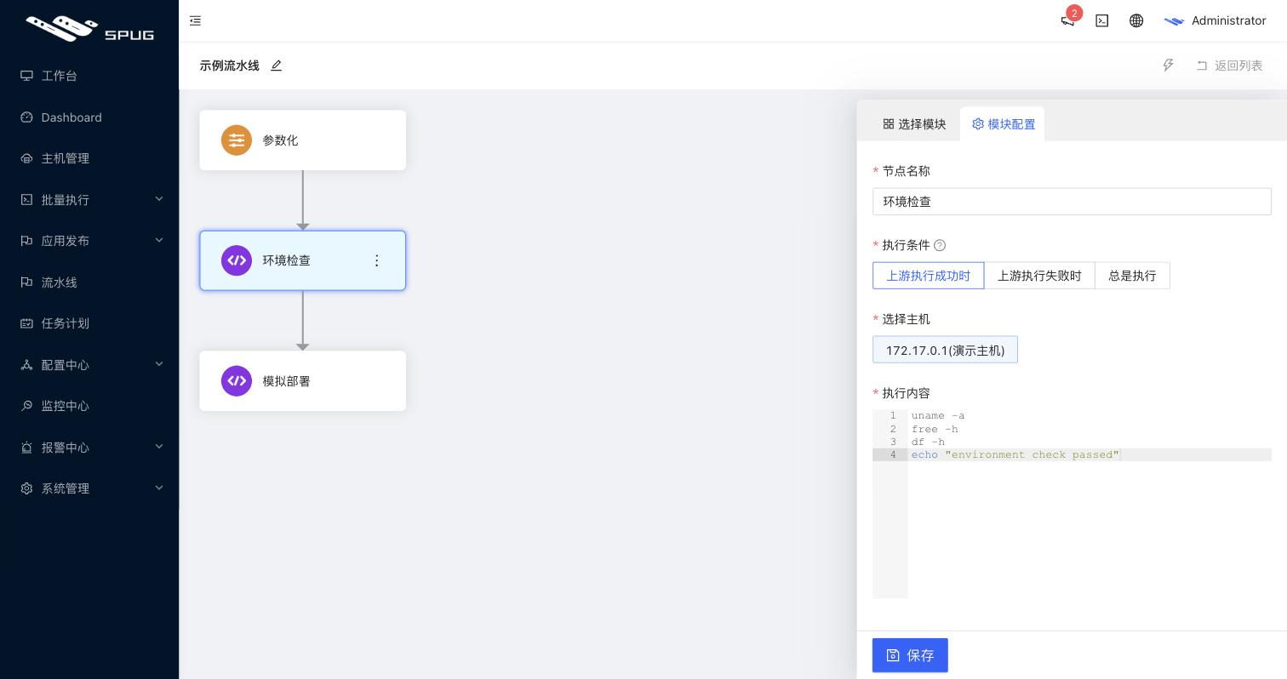The image size is (1287, 679).
Task: Click the Administrator avatar icon
Action: (x=1174, y=20)
